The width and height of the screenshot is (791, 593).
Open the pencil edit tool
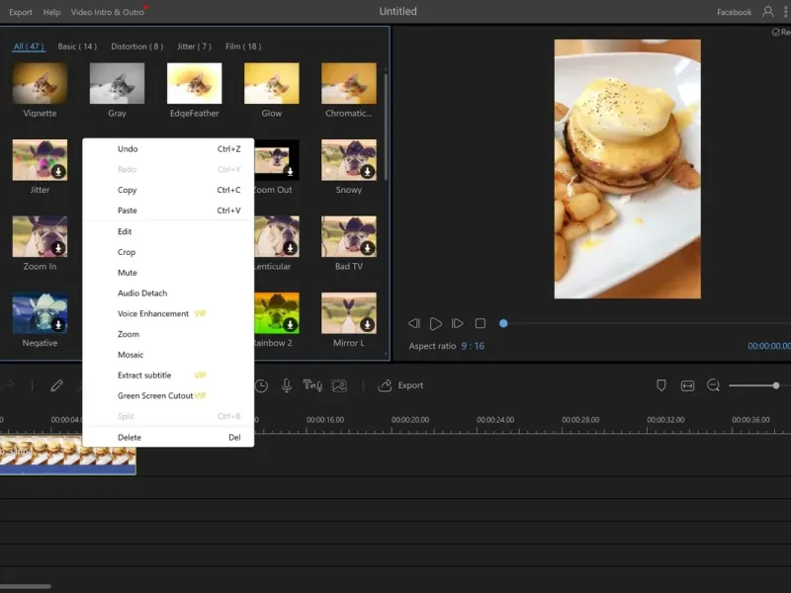56,385
